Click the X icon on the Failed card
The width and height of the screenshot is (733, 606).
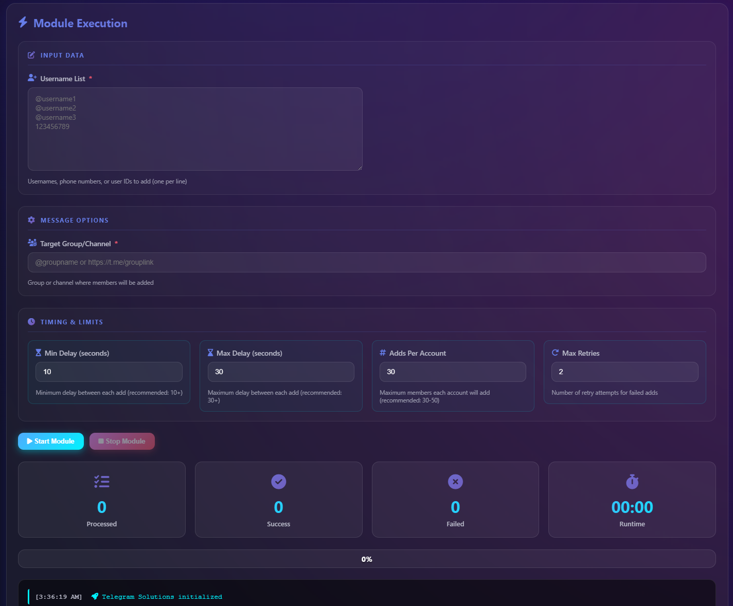pyautogui.click(x=455, y=482)
